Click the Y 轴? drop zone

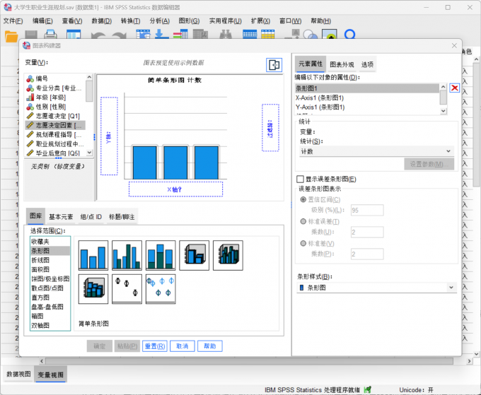pos(109,136)
